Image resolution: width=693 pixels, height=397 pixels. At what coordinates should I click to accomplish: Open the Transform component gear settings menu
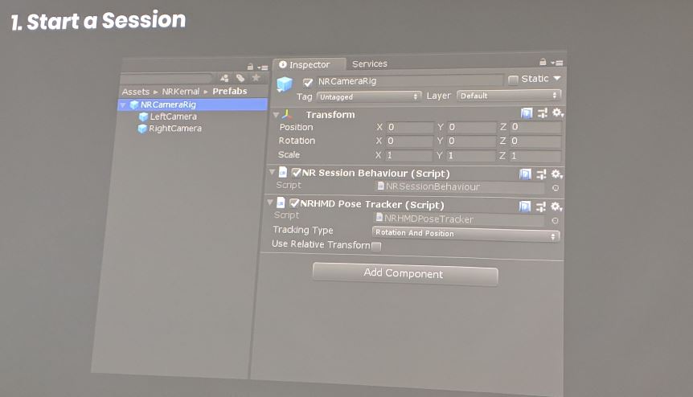point(556,113)
